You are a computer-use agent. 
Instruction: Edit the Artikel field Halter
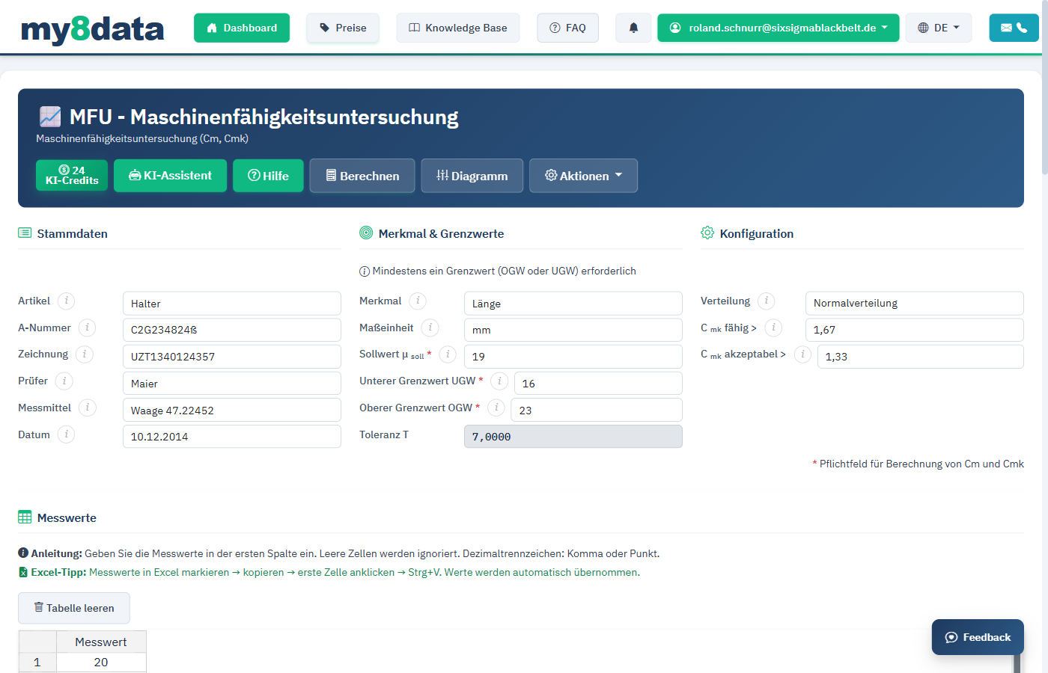(x=231, y=304)
